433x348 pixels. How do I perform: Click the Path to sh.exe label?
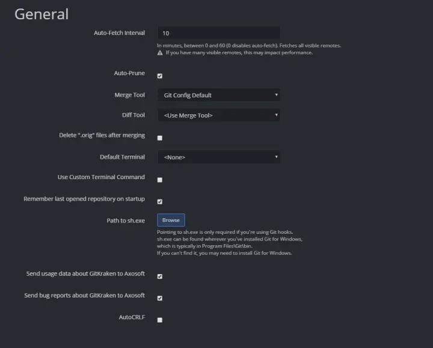click(126, 221)
